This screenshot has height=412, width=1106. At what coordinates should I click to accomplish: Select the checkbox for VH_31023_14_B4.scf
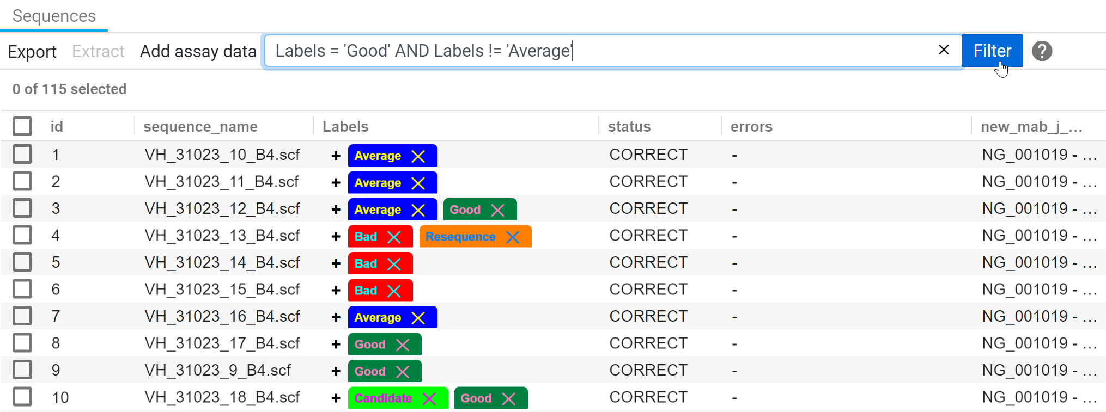click(22, 262)
